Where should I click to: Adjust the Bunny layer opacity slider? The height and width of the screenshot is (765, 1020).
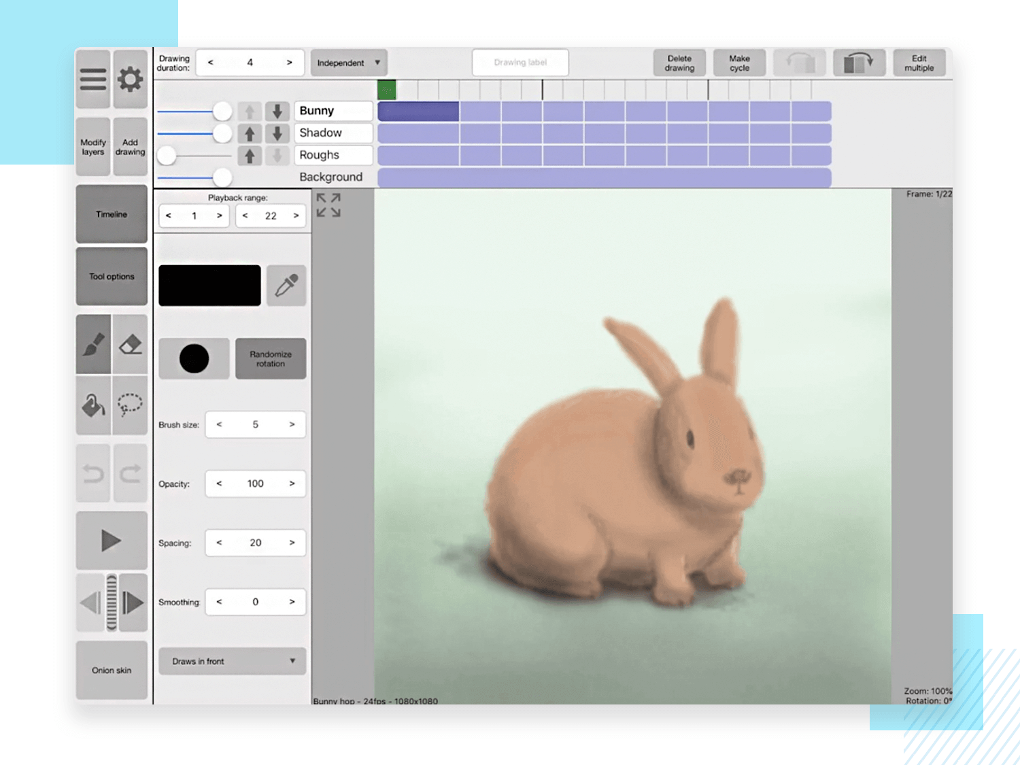222,111
